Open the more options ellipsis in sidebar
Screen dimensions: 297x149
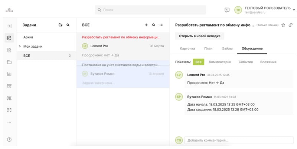pyautogui.click(x=9, y=122)
